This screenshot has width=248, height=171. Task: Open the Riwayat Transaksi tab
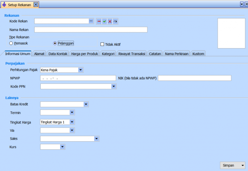131,54
